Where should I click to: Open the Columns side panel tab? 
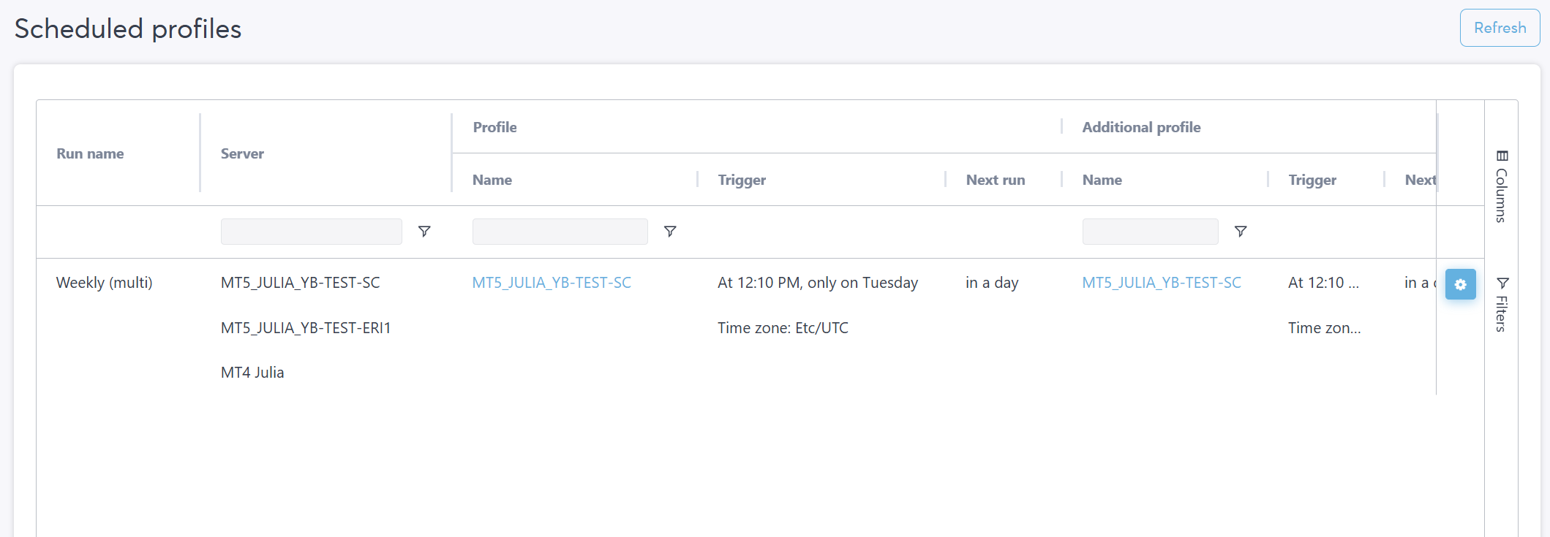[x=1501, y=186]
